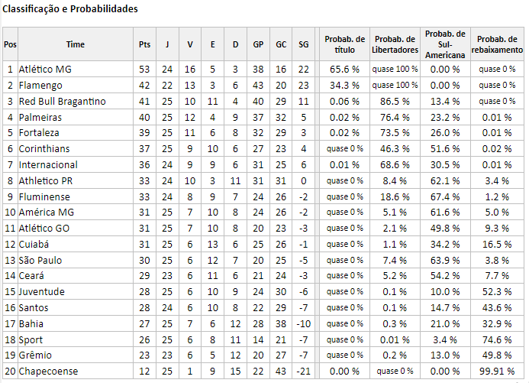The width and height of the screenshot is (529, 383).
Task: Select Grêmio in the standings
Action: pos(35,355)
